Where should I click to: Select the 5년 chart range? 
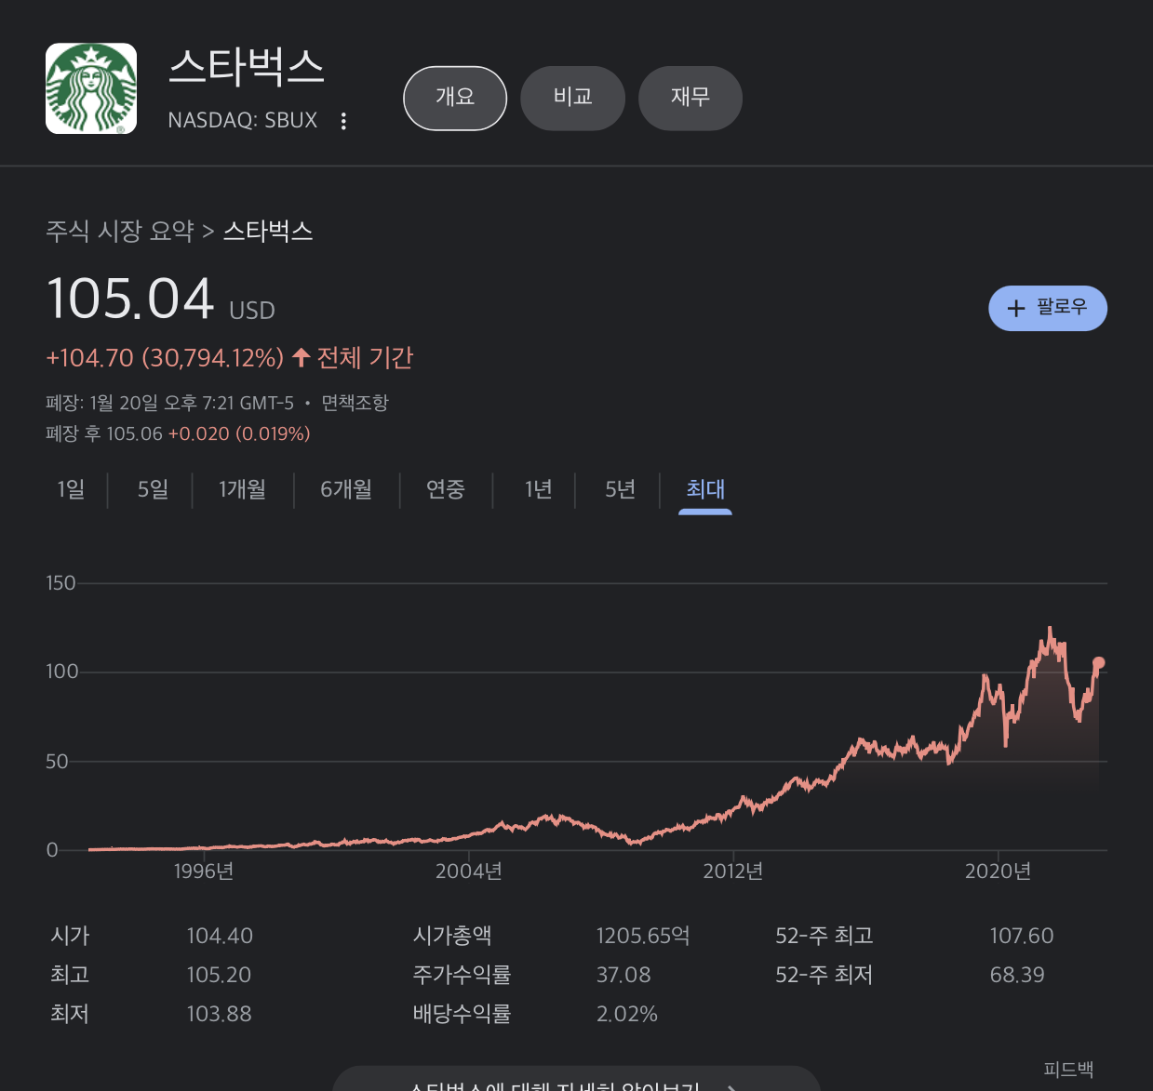pos(620,489)
